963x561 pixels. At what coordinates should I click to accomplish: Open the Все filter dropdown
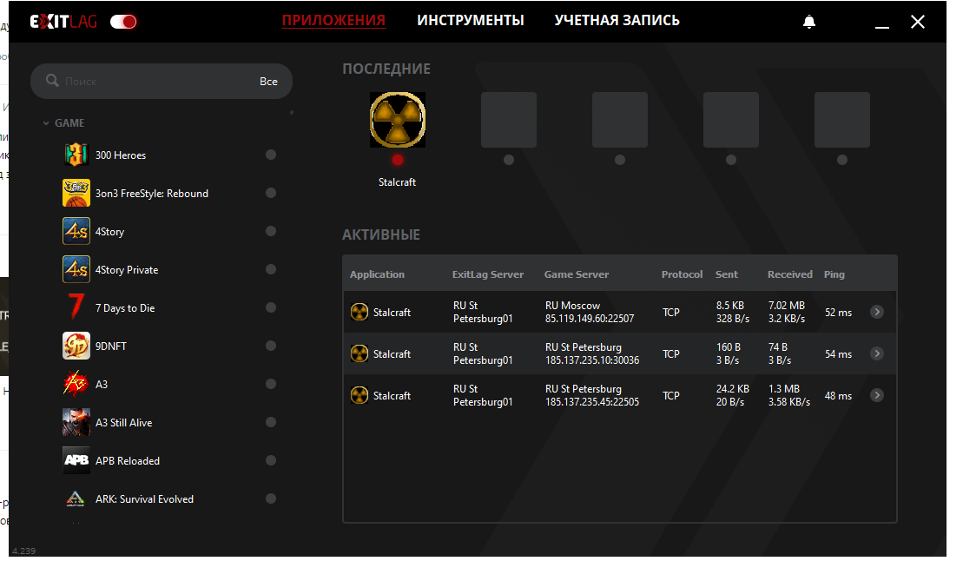tap(268, 81)
